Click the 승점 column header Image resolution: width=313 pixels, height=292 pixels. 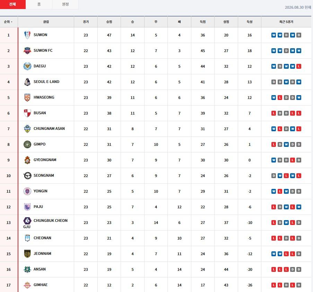pos(109,22)
